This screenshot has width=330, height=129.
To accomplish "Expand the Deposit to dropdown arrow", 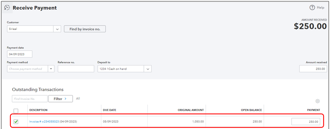I will [148, 69].
